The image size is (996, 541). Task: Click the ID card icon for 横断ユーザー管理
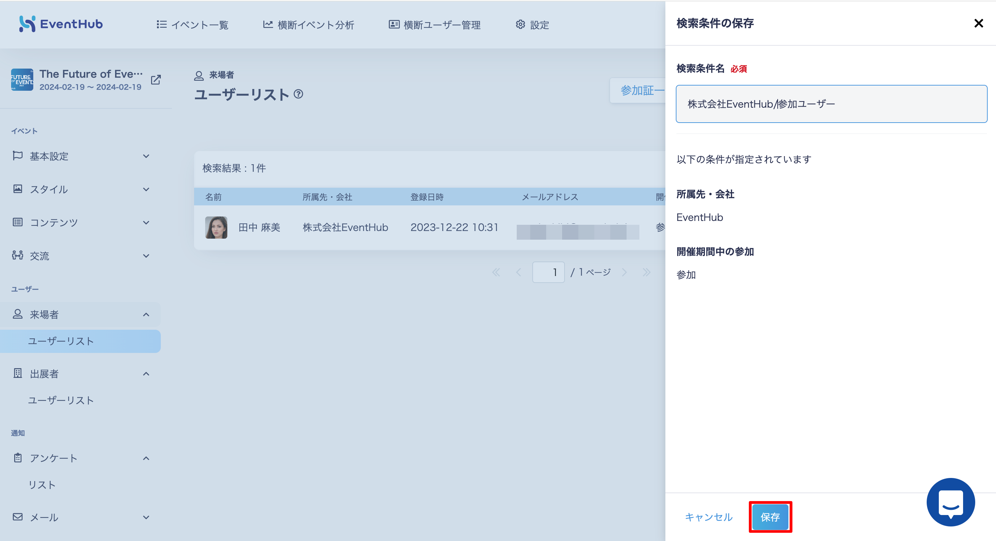[394, 24]
